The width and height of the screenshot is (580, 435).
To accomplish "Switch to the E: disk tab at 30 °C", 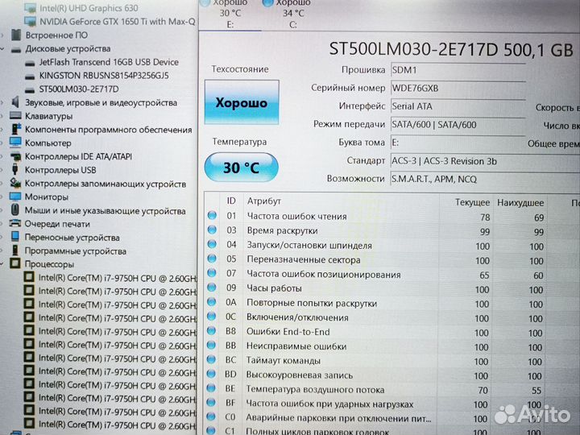I will tap(230, 14).
